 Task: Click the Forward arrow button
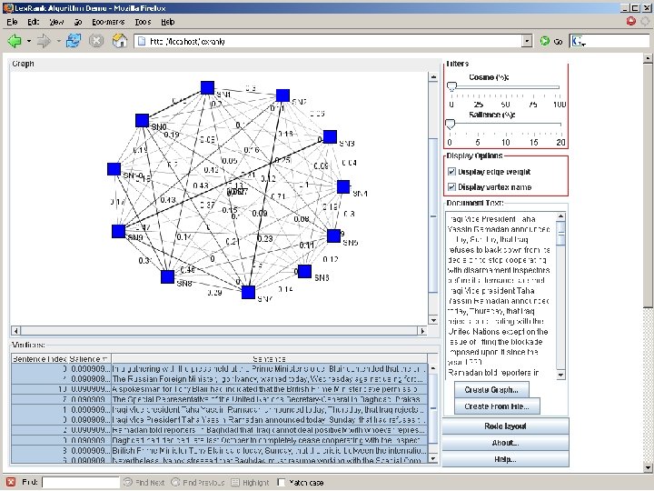pos(44,41)
